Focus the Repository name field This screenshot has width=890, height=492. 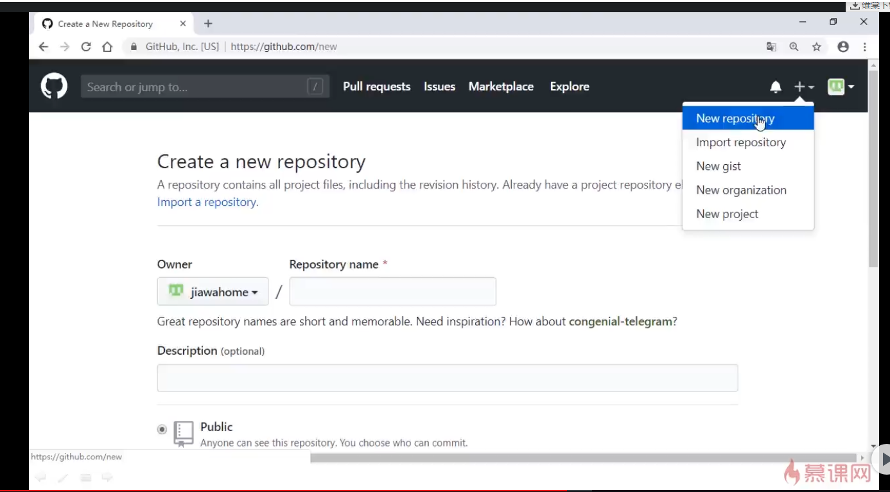[x=392, y=291]
